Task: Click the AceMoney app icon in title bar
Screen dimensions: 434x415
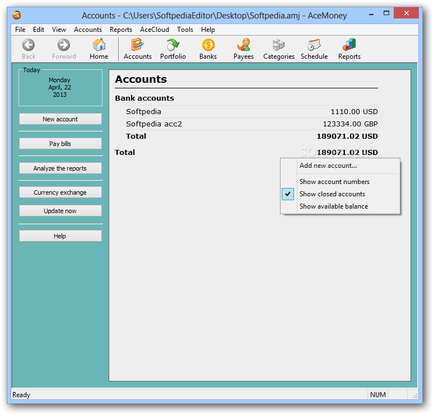Action: 17,15
